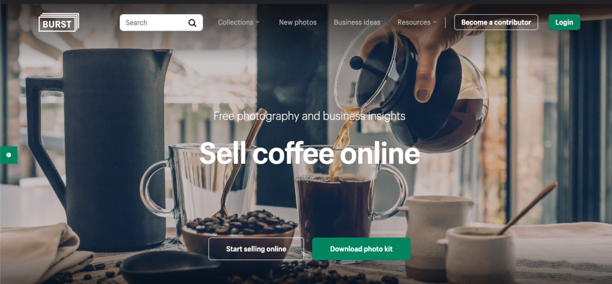Click the Burst logo
Viewport: 612px width, 284px height.
point(59,22)
